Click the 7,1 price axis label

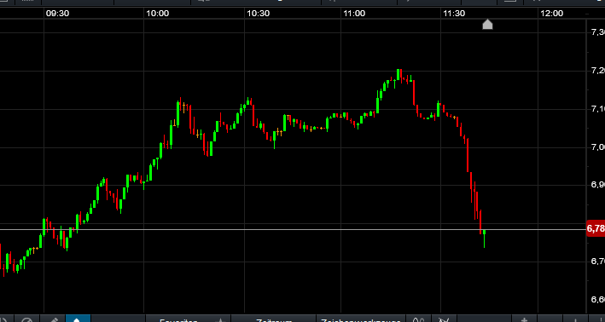tap(597, 109)
